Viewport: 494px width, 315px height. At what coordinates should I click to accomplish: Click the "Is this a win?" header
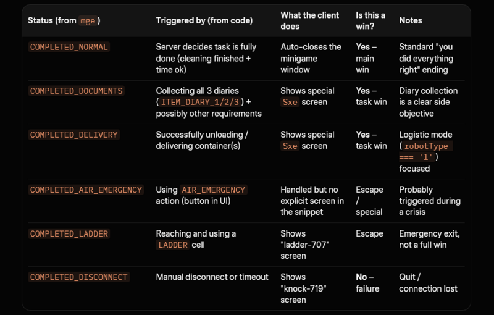coord(371,20)
